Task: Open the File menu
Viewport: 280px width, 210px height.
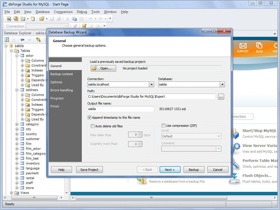Action: (7, 12)
